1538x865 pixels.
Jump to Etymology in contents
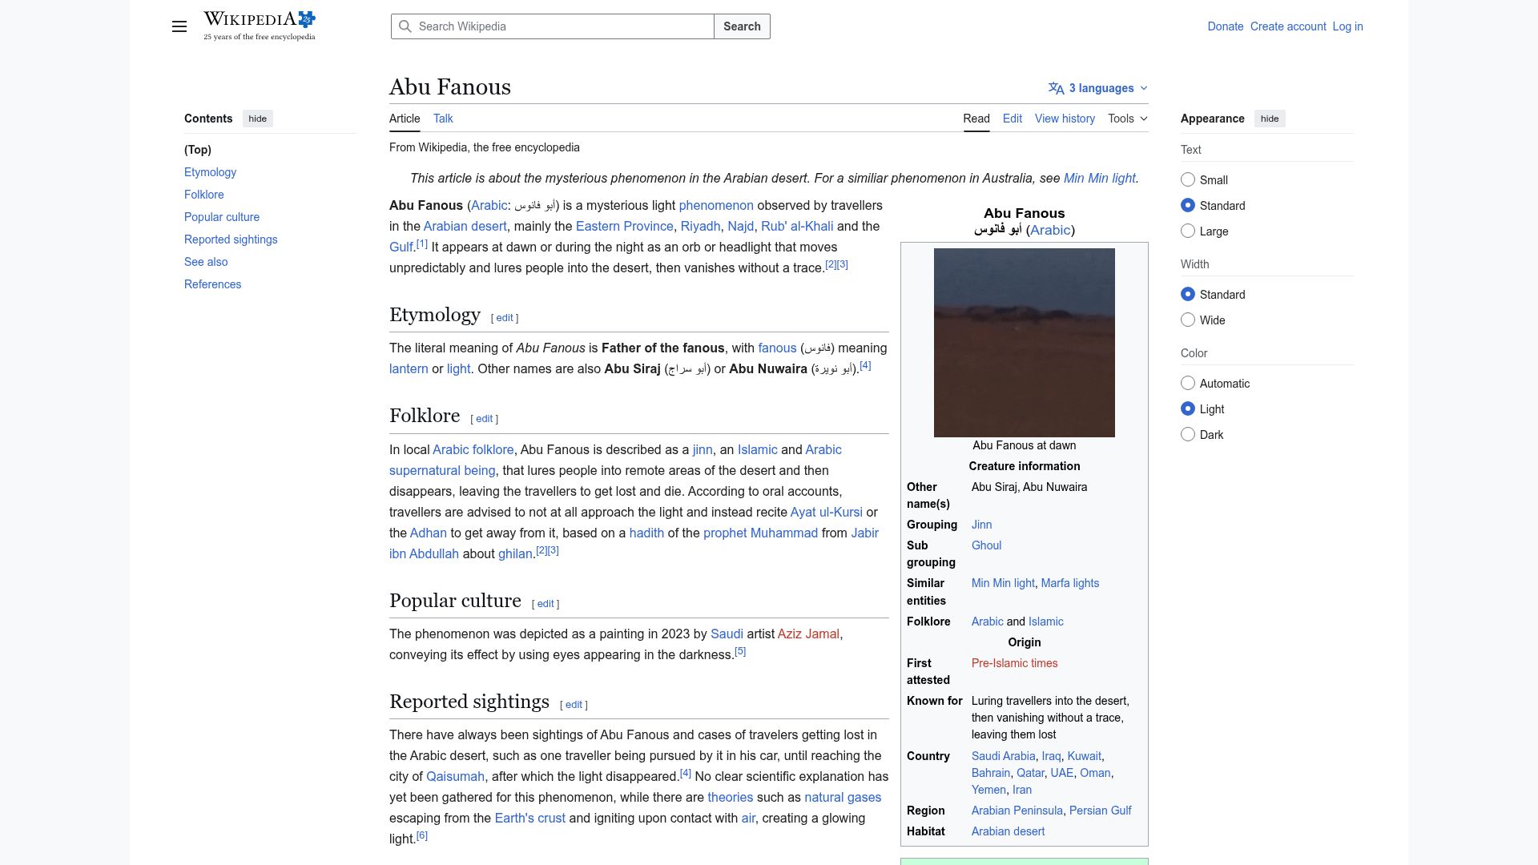[x=210, y=172]
